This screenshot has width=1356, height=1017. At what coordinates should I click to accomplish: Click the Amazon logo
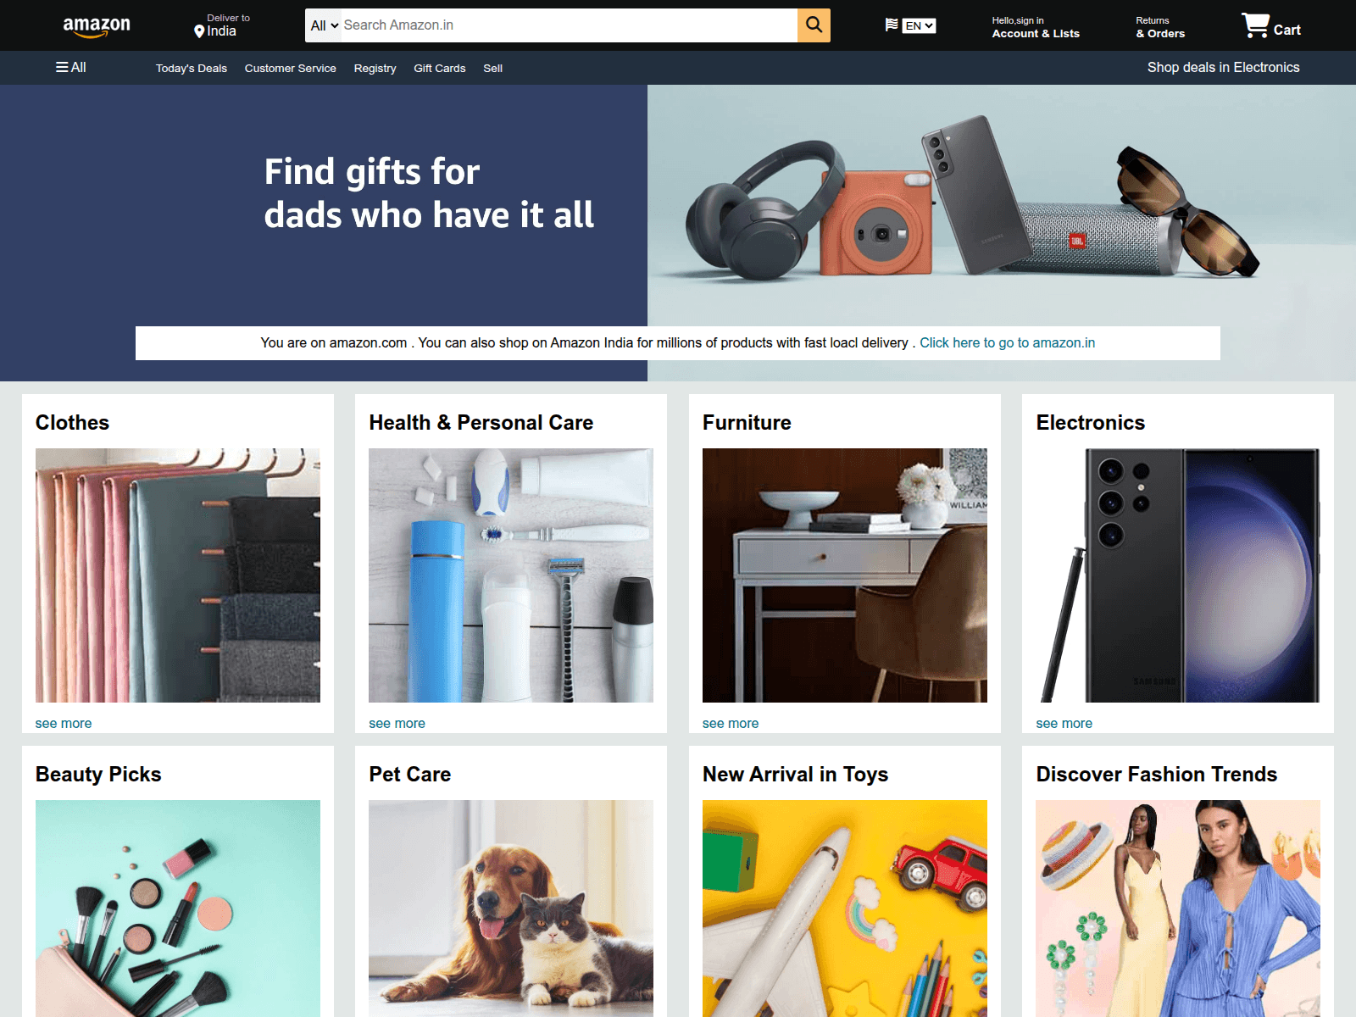(x=97, y=26)
